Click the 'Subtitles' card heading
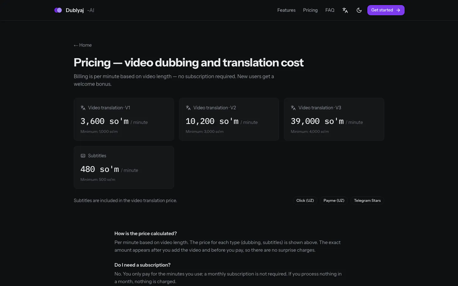Viewport: 458px width, 286px height. [x=97, y=156]
